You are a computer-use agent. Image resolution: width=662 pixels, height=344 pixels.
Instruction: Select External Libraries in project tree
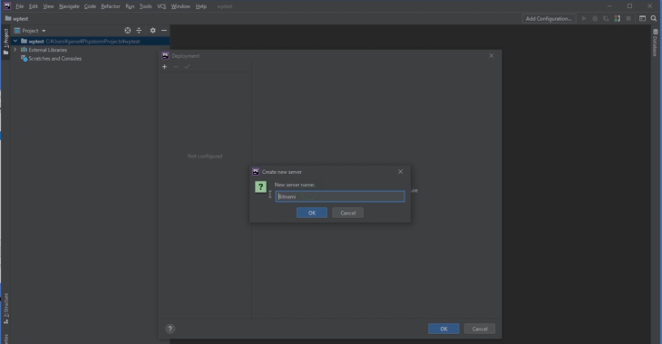coord(47,50)
